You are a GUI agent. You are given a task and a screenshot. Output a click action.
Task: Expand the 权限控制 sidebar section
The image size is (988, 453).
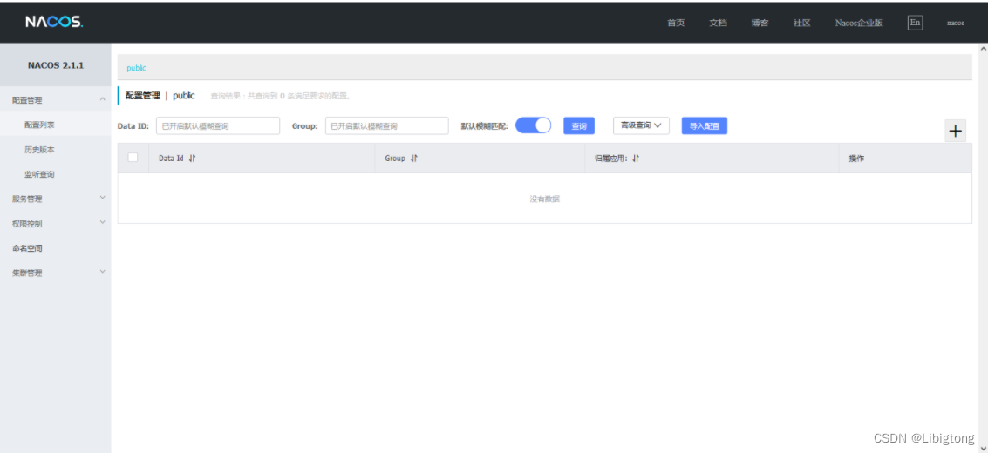(x=56, y=223)
